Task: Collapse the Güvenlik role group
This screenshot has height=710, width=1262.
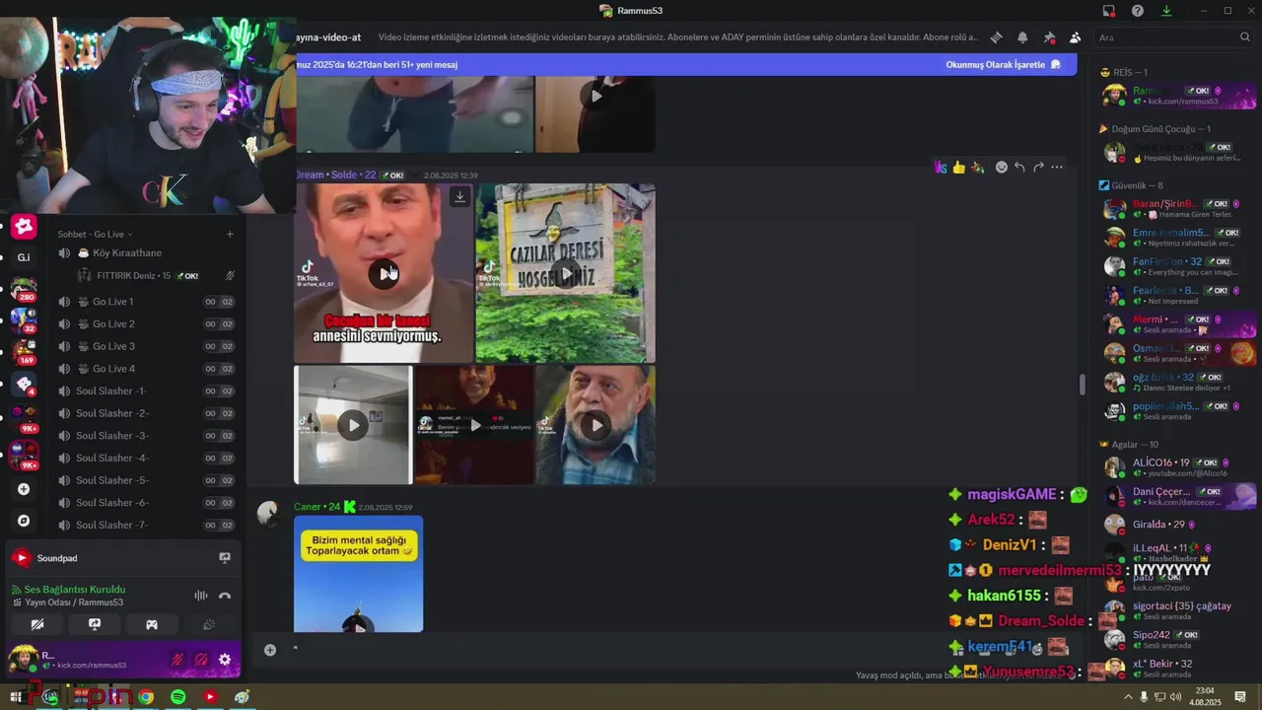Action: 1131,185
